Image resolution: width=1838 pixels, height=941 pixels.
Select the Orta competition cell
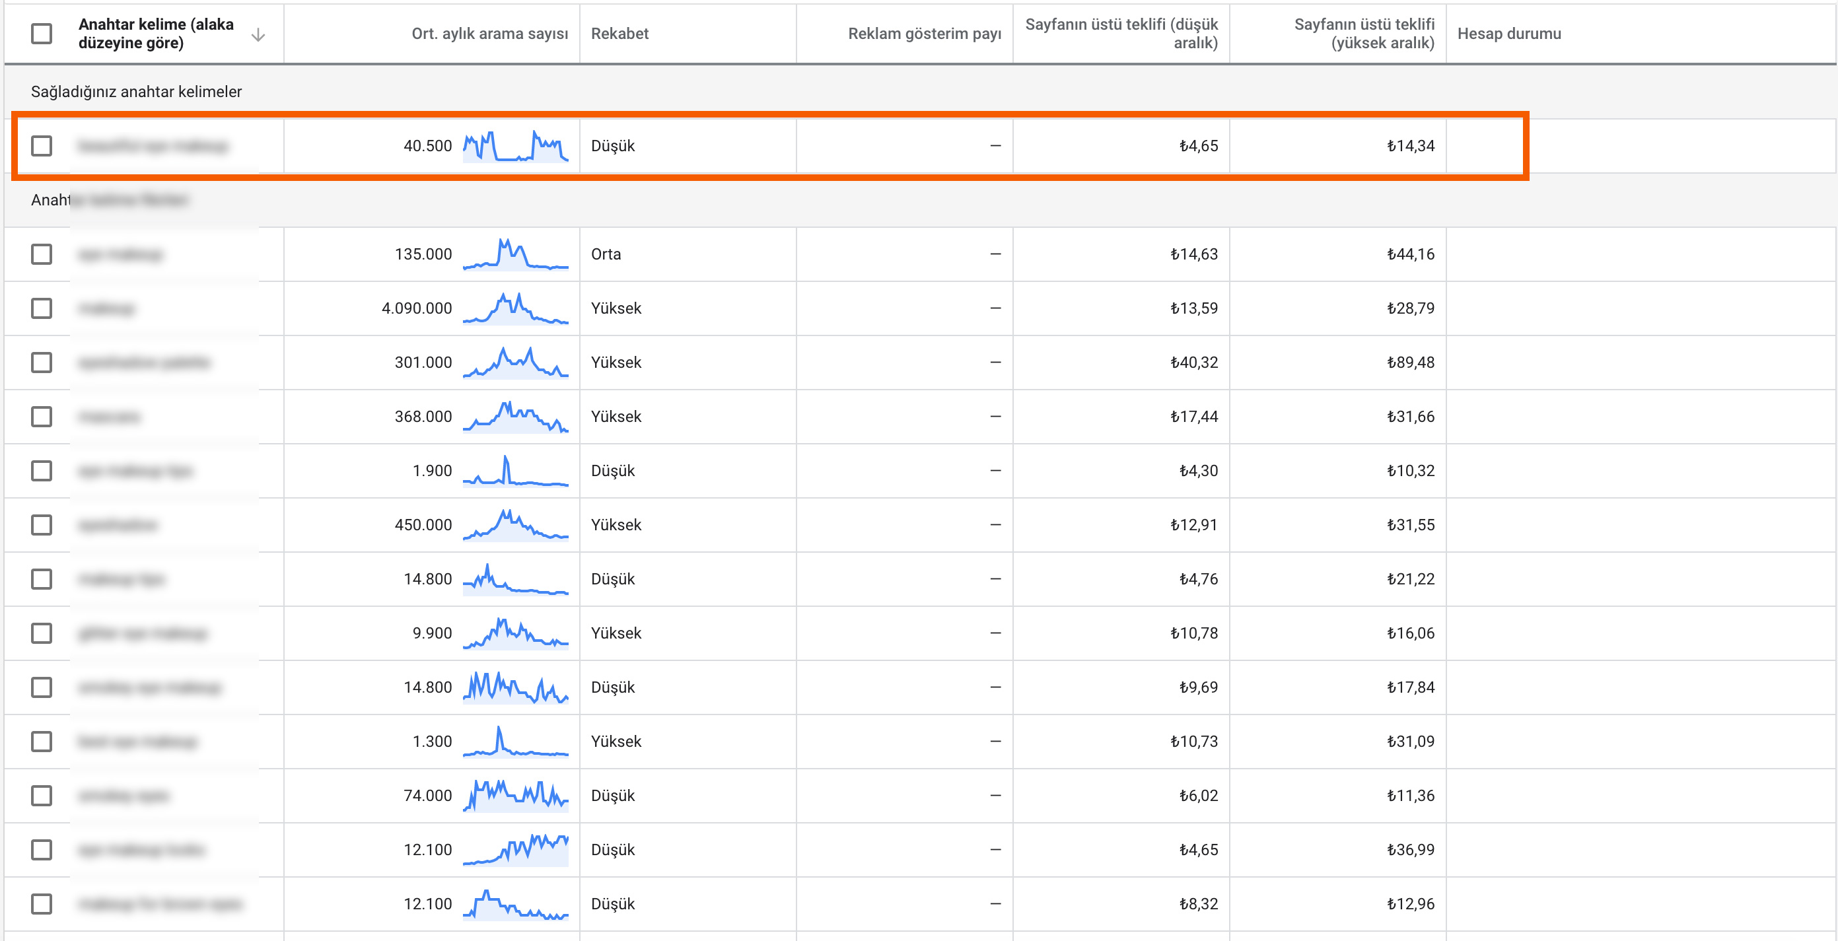pos(606,254)
